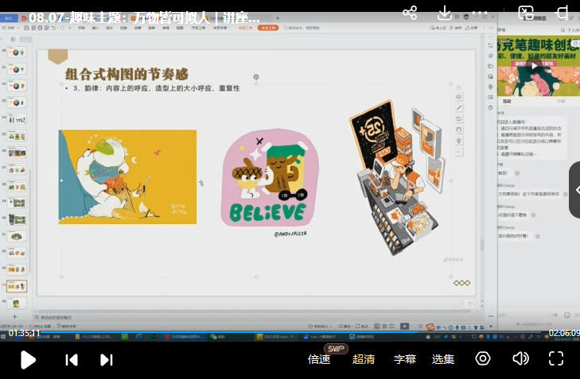Click the video title text at top

click(145, 17)
